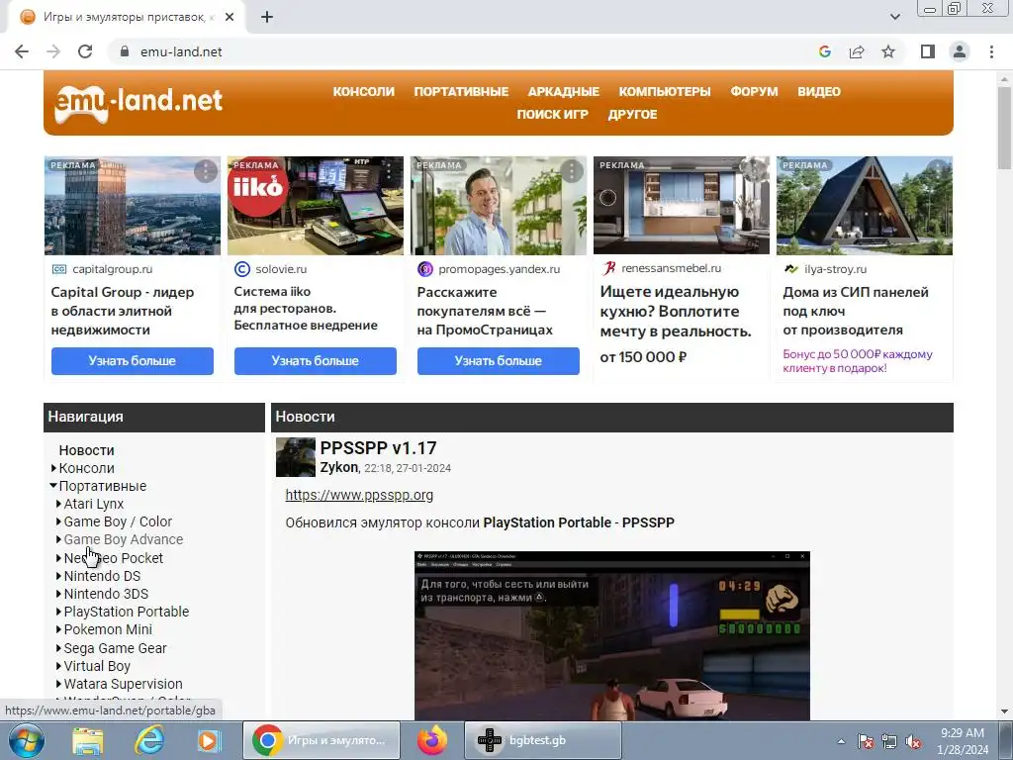Switch to bgbtest.gb taskbar window

click(x=543, y=740)
